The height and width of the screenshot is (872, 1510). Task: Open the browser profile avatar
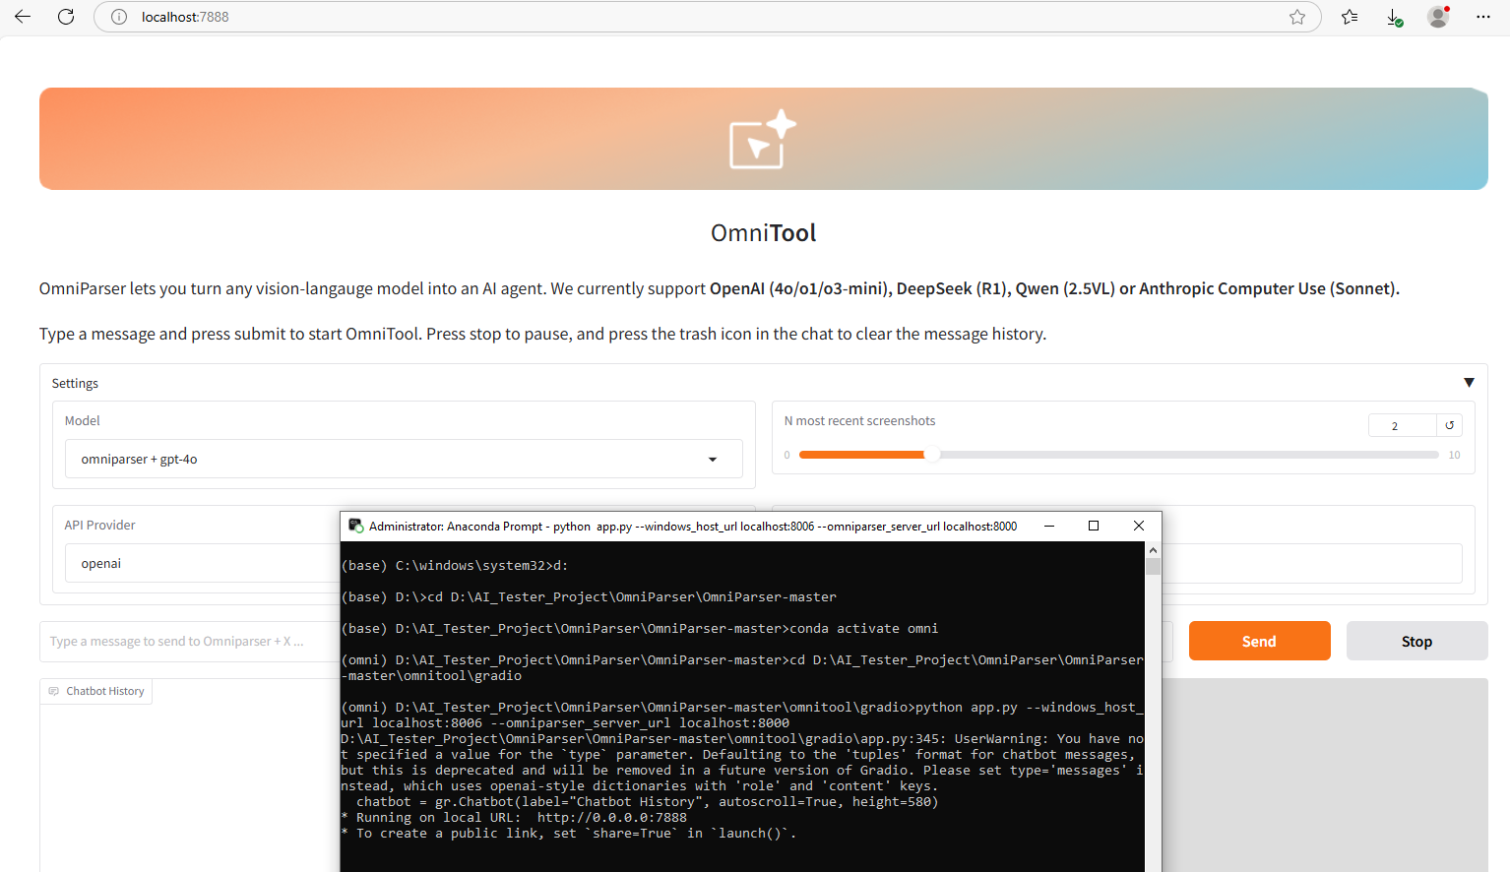(x=1438, y=17)
